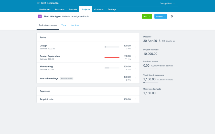Expand the Add button dropdown arrow

(x=150, y=16)
